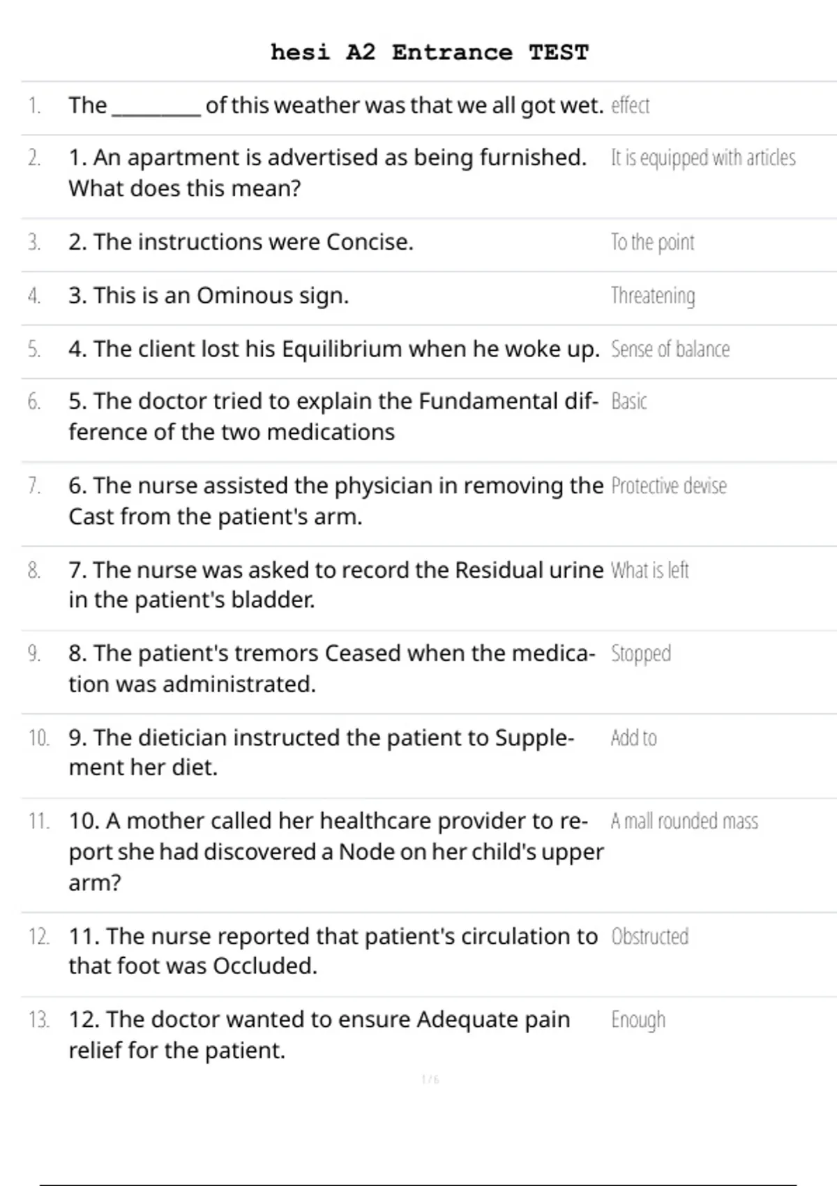The image size is (837, 1186).
Task: Click the 'Enough' answer in row 13
Action: (638, 1020)
